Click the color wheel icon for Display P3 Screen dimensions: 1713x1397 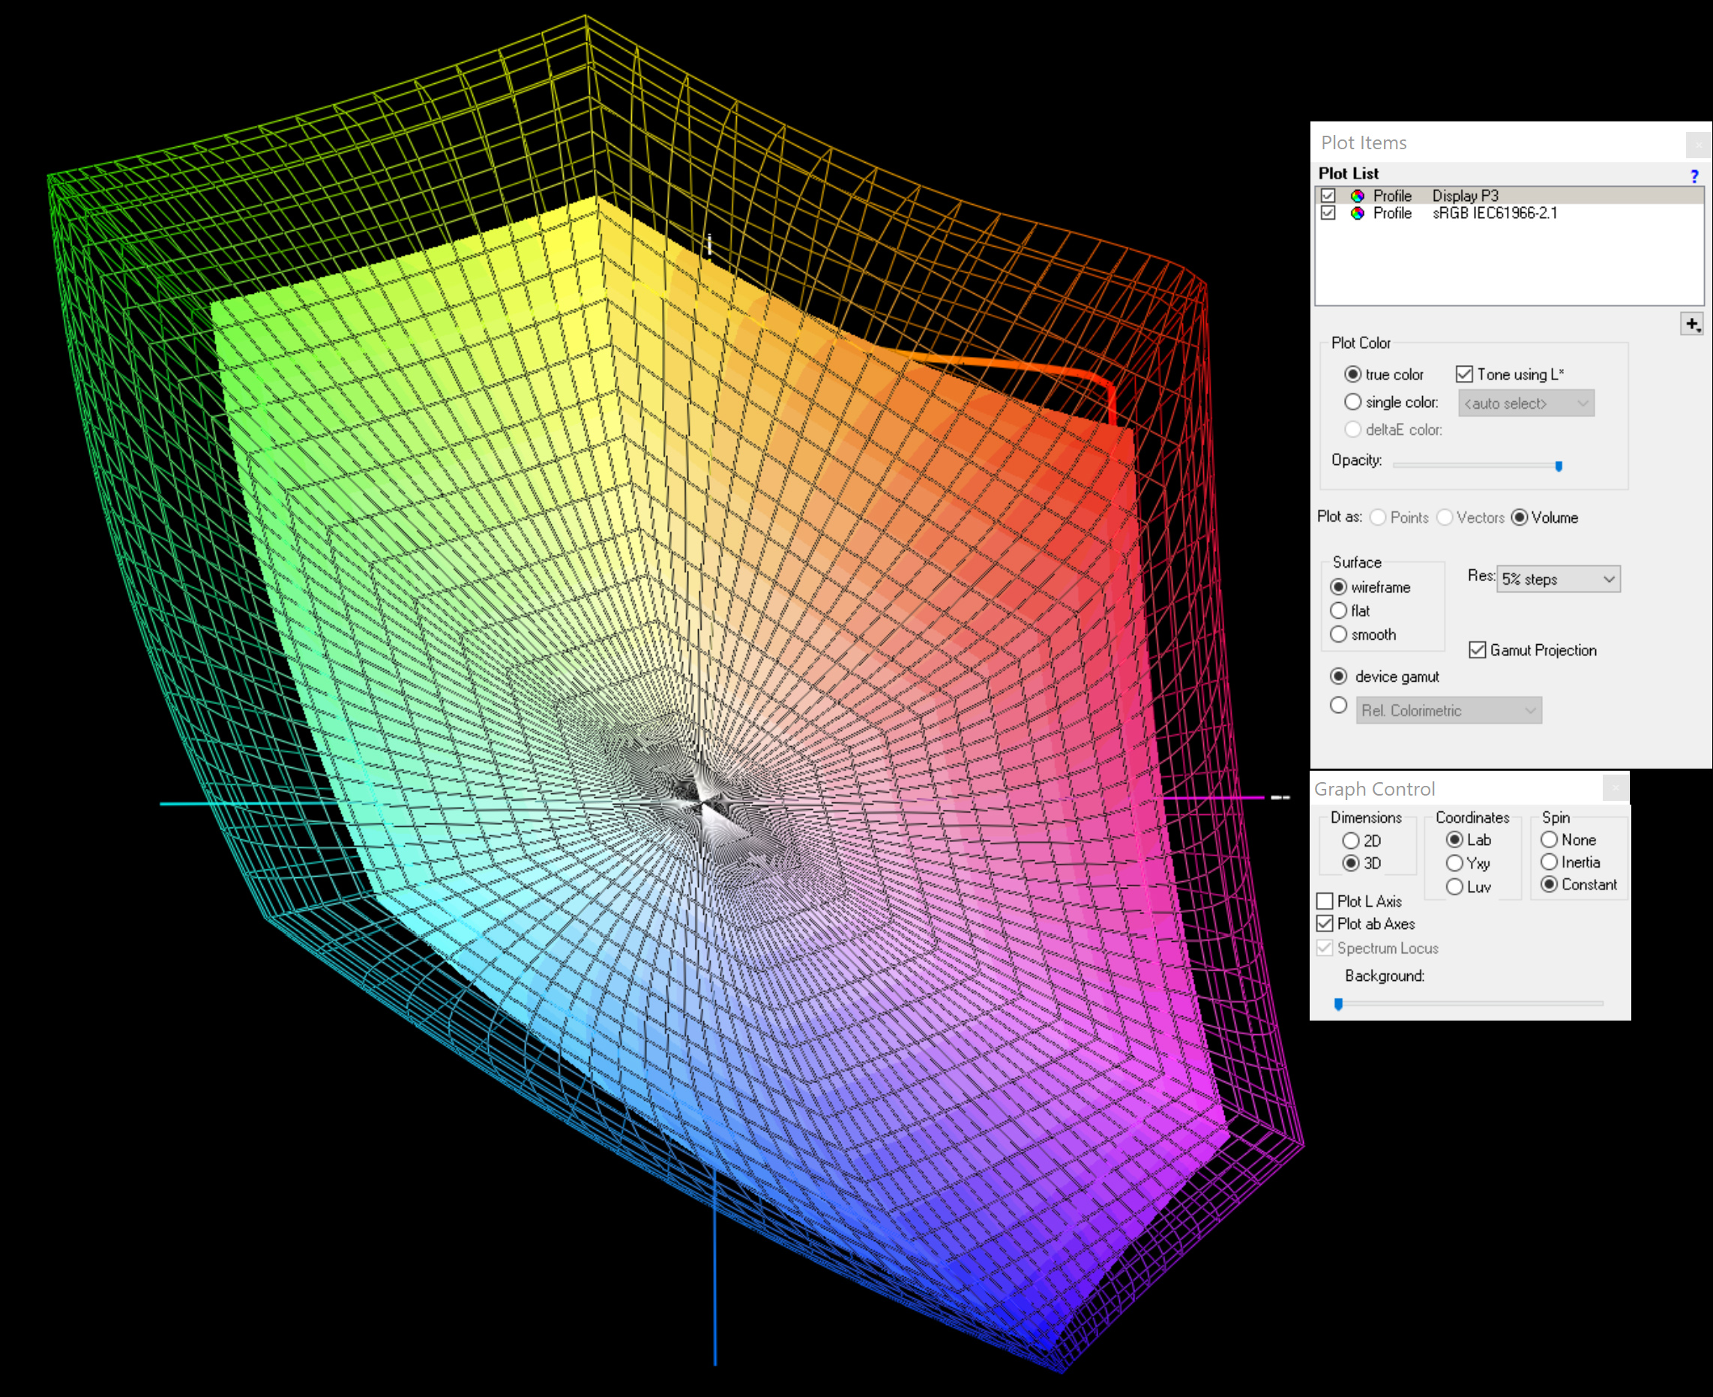tap(1358, 196)
